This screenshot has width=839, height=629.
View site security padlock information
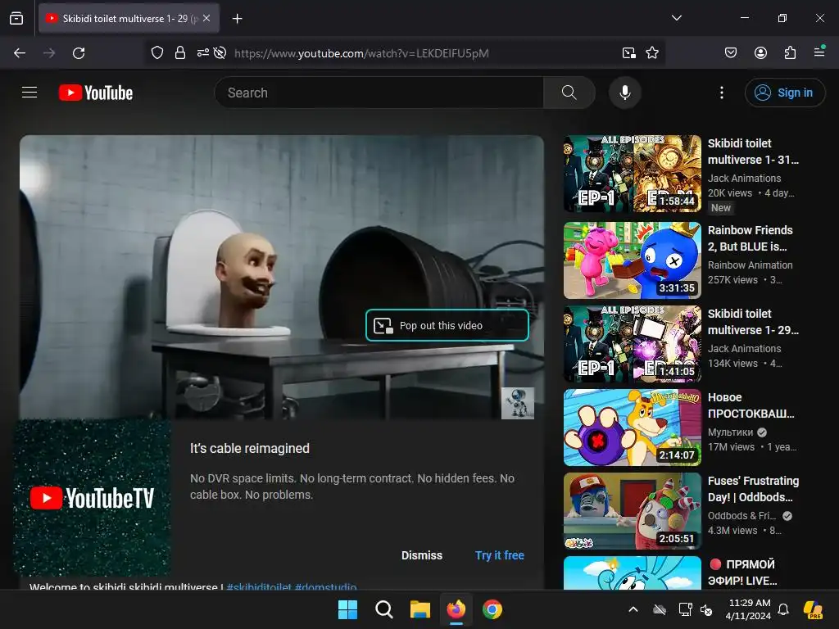click(180, 53)
